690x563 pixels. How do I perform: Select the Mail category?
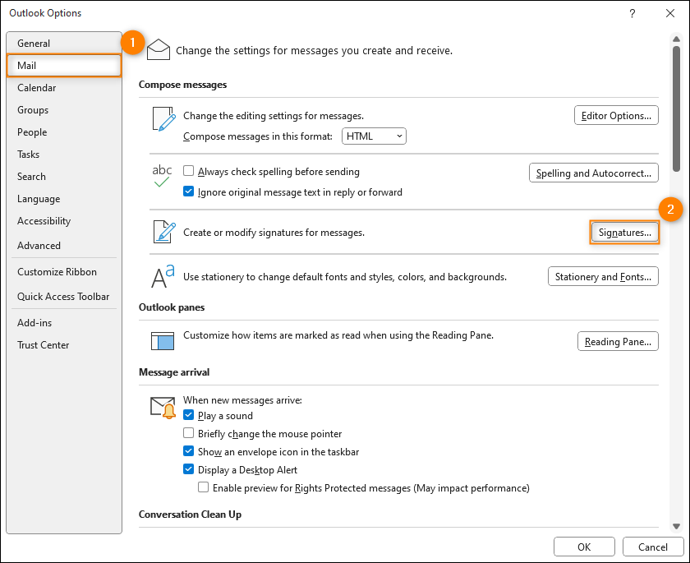pos(64,66)
